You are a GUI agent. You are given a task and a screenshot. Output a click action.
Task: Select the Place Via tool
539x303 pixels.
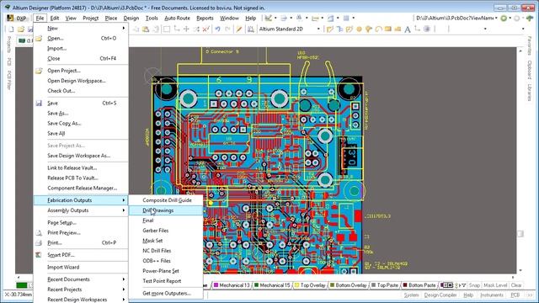369,29
